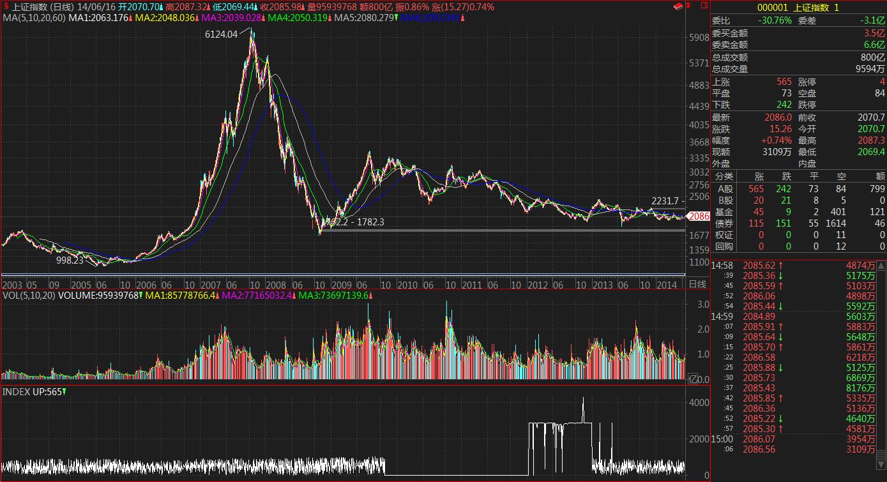Click the 前收 label
Viewport: 887px width, 482px height.
pyautogui.click(x=807, y=117)
